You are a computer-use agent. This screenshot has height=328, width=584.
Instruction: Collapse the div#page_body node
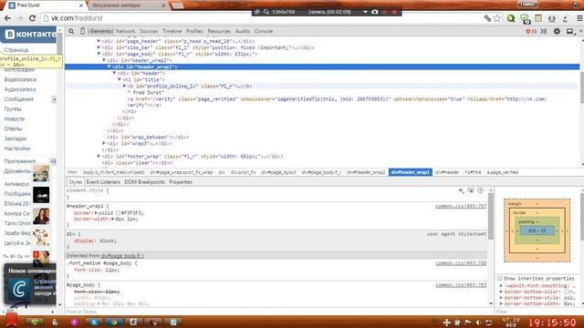point(99,54)
